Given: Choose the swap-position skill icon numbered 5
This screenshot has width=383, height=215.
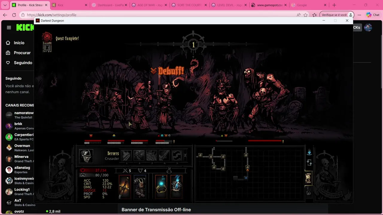Looking at the screenshot, I should click(x=177, y=156).
